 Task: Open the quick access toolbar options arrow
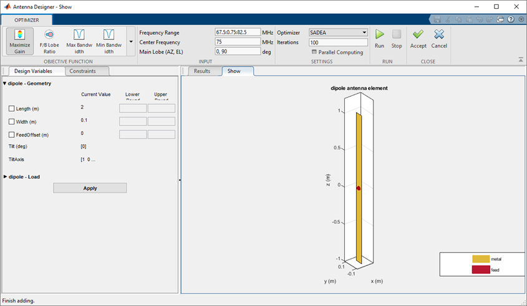tap(521, 19)
